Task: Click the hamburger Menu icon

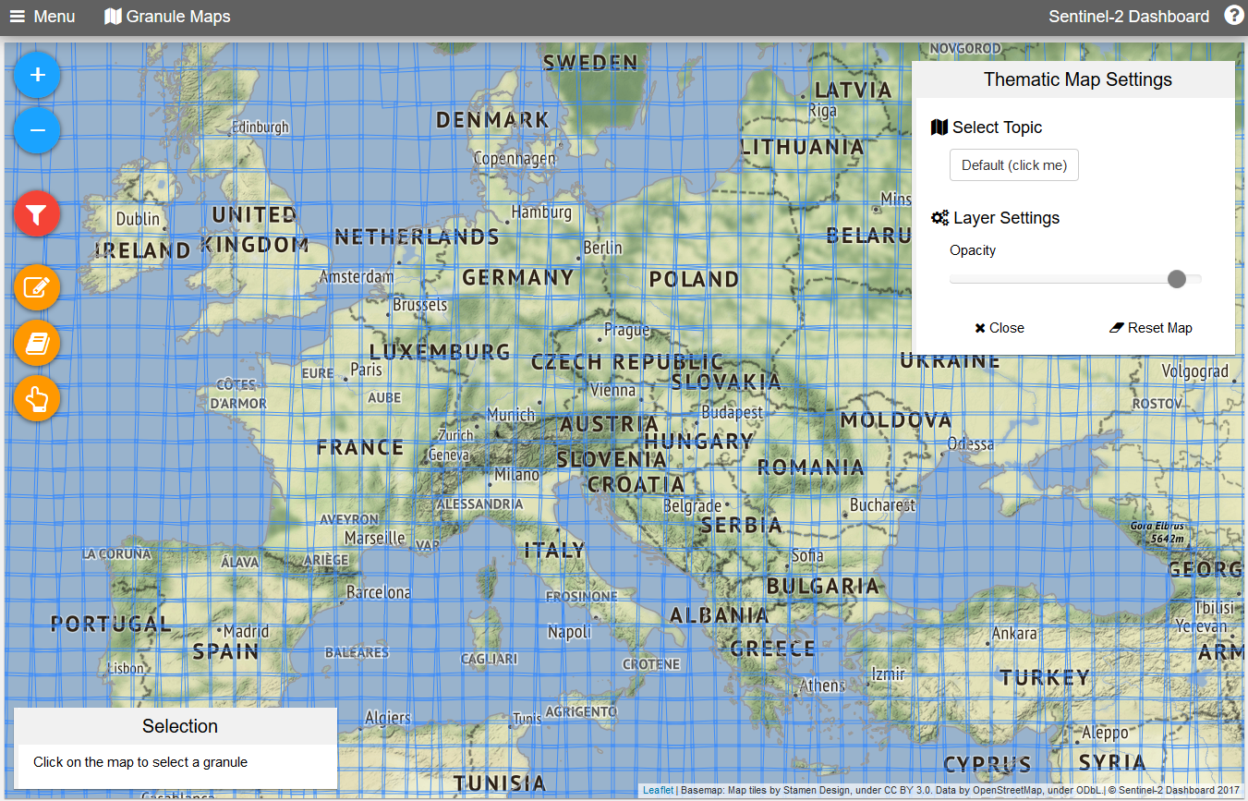Action: [x=18, y=17]
